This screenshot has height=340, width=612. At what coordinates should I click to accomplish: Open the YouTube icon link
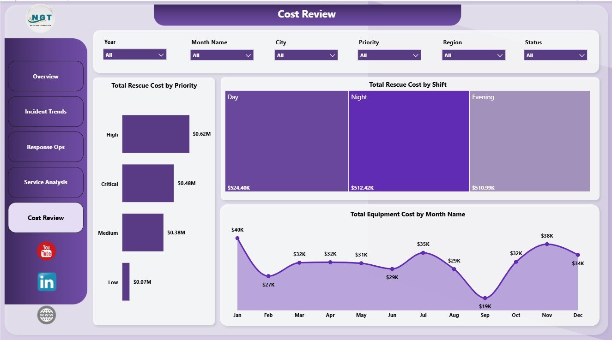[46, 251]
